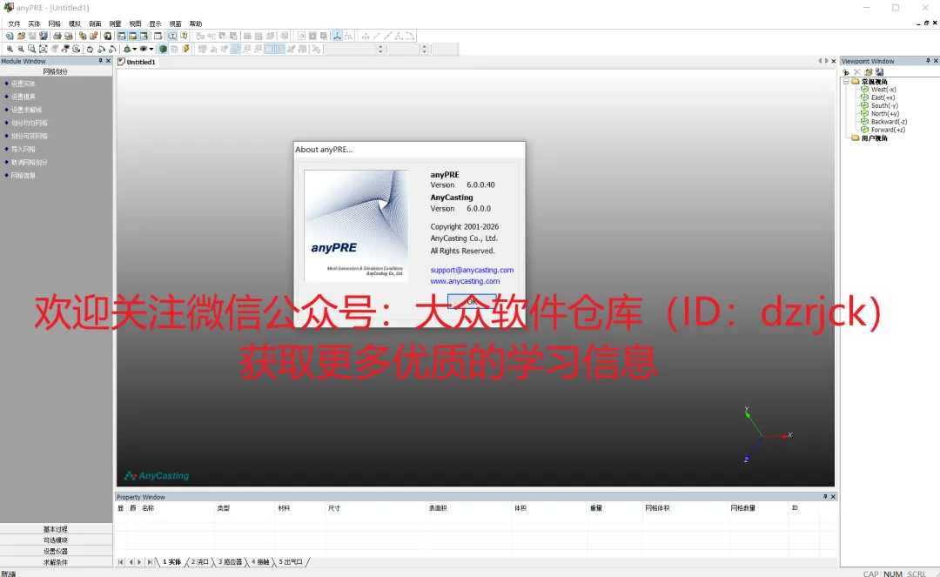The width and height of the screenshot is (940, 577).
Task: Click 设置实体 in Module Window
Action: [23, 84]
